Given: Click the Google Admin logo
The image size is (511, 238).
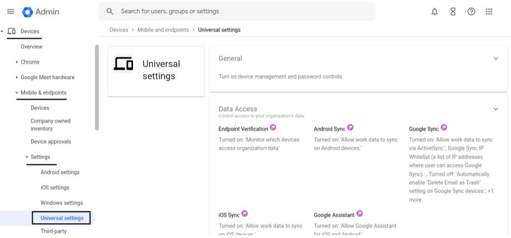Looking at the screenshot, I should coord(27,12).
